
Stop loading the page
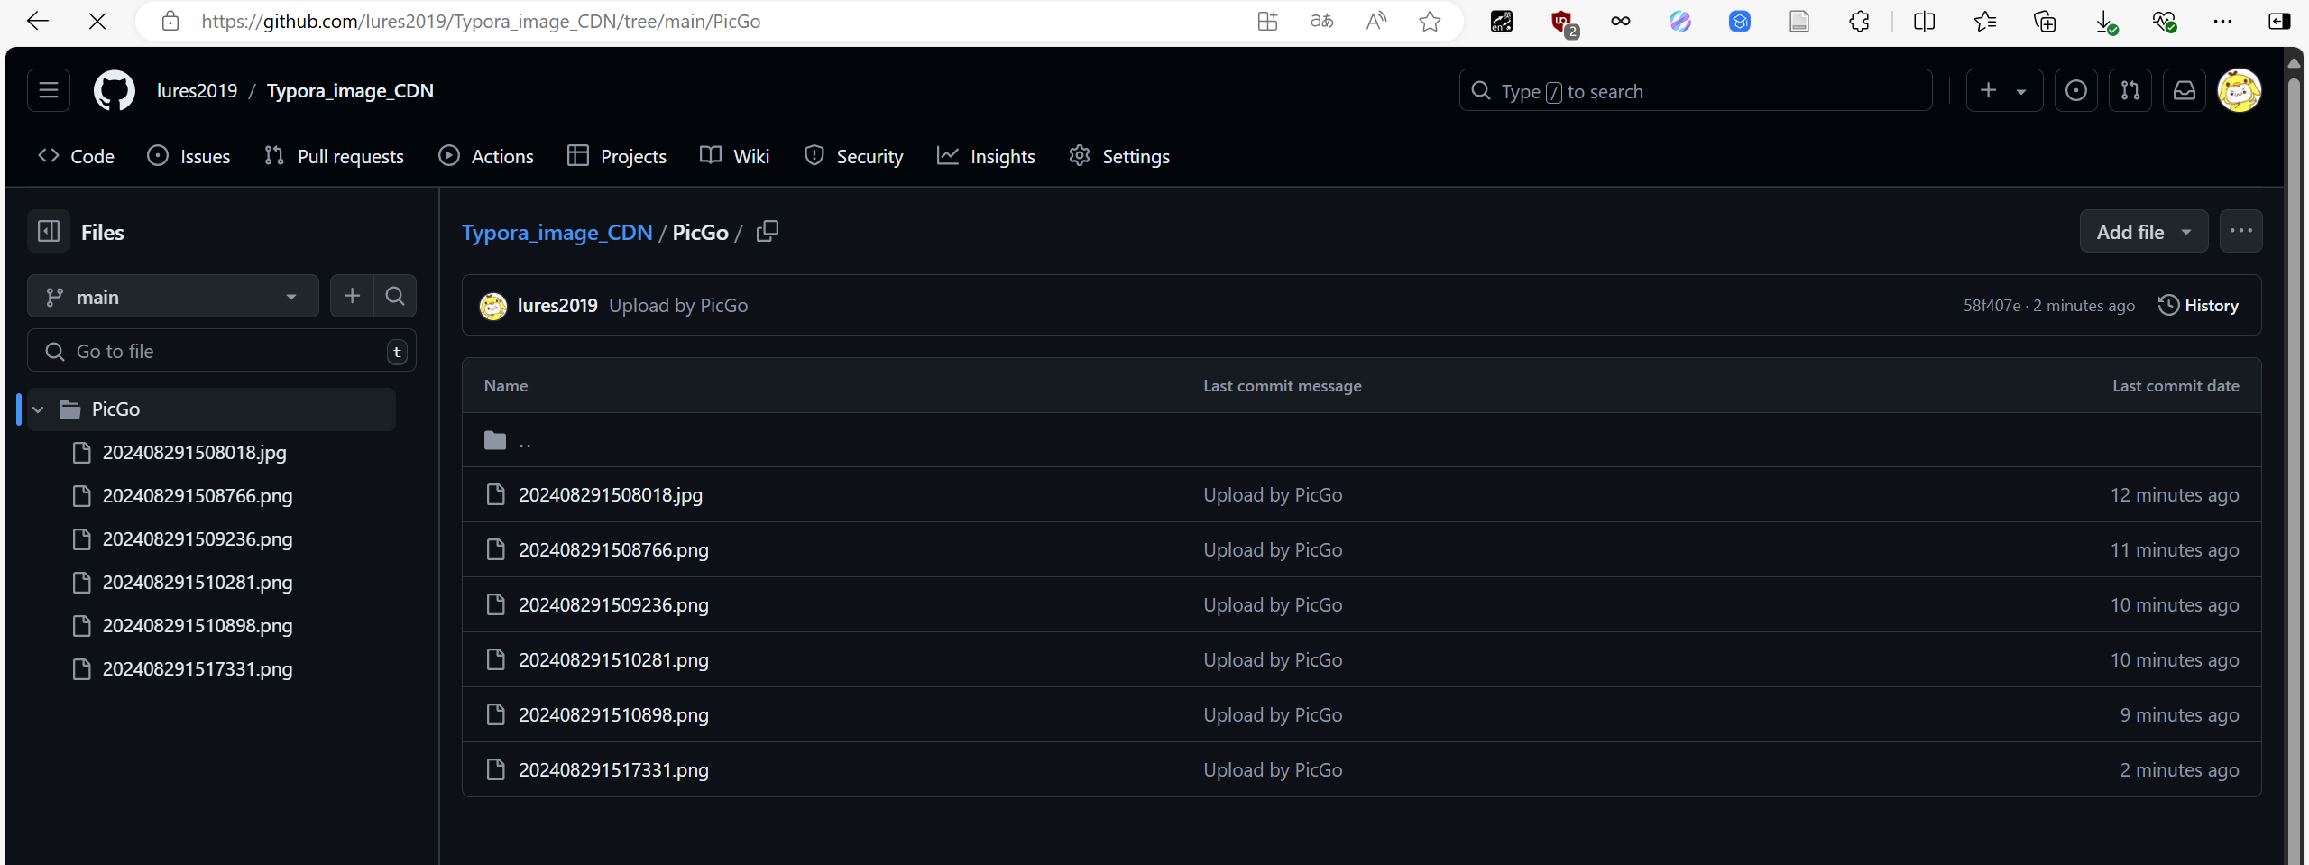tap(97, 21)
